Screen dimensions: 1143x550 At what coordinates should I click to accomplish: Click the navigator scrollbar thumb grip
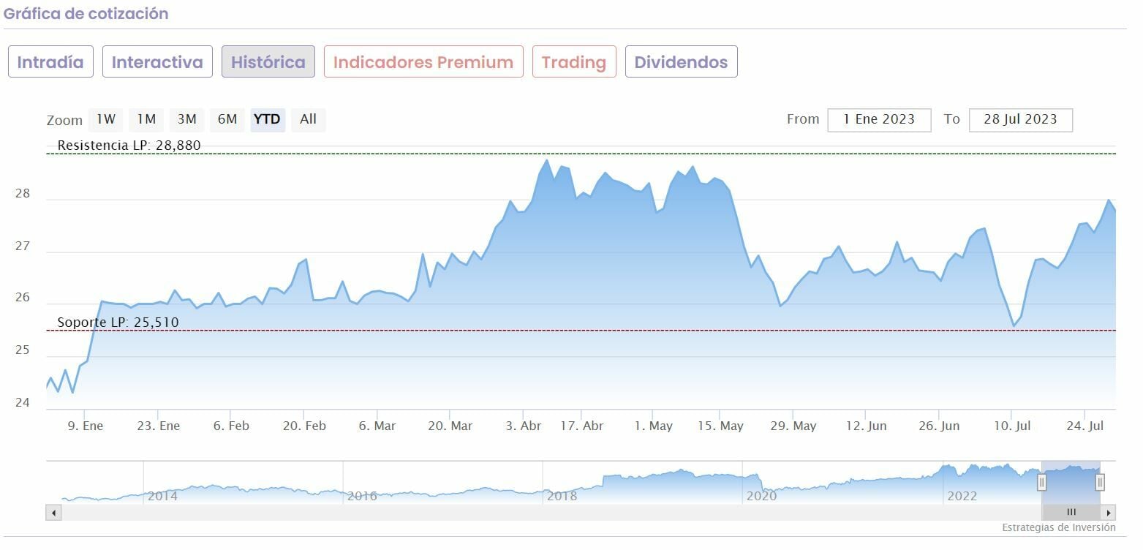click(1071, 513)
